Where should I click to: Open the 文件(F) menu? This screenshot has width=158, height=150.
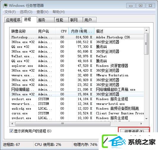tap(10, 12)
